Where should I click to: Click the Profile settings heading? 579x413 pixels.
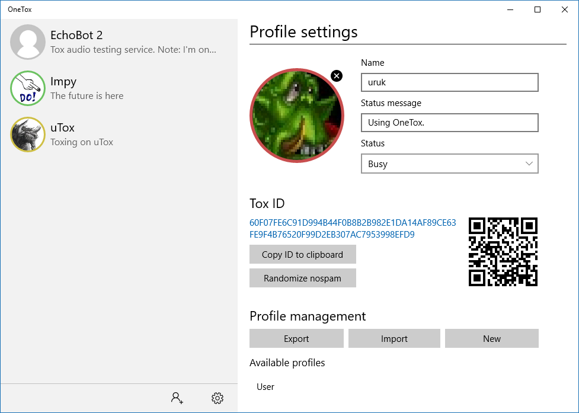point(303,32)
